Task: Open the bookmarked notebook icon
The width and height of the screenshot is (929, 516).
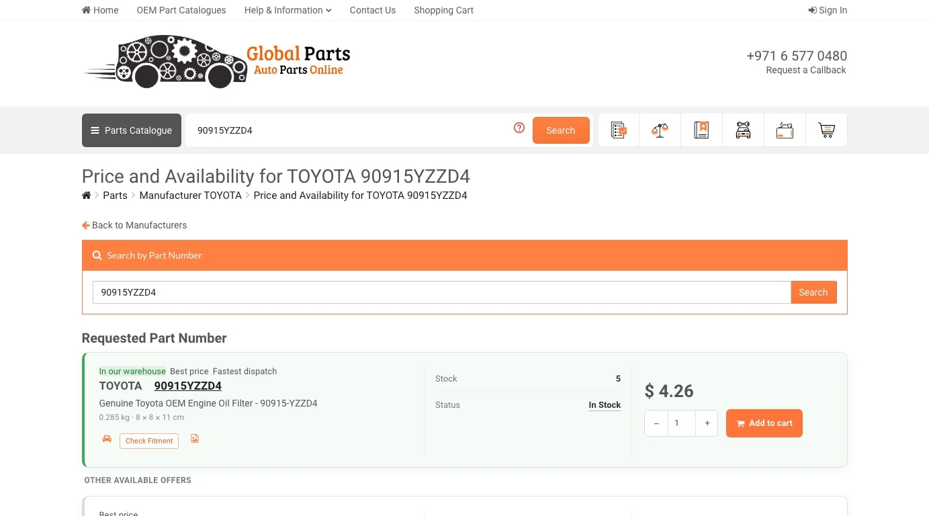Action: 701,130
